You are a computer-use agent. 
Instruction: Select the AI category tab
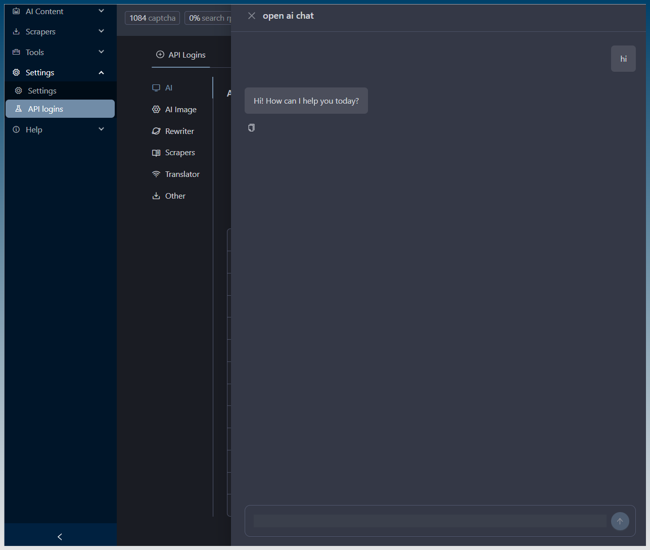(x=169, y=88)
